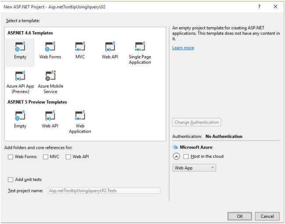Check Host in the cloud option
Viewport: 285px width, 224px height.
tap(186, 156)
